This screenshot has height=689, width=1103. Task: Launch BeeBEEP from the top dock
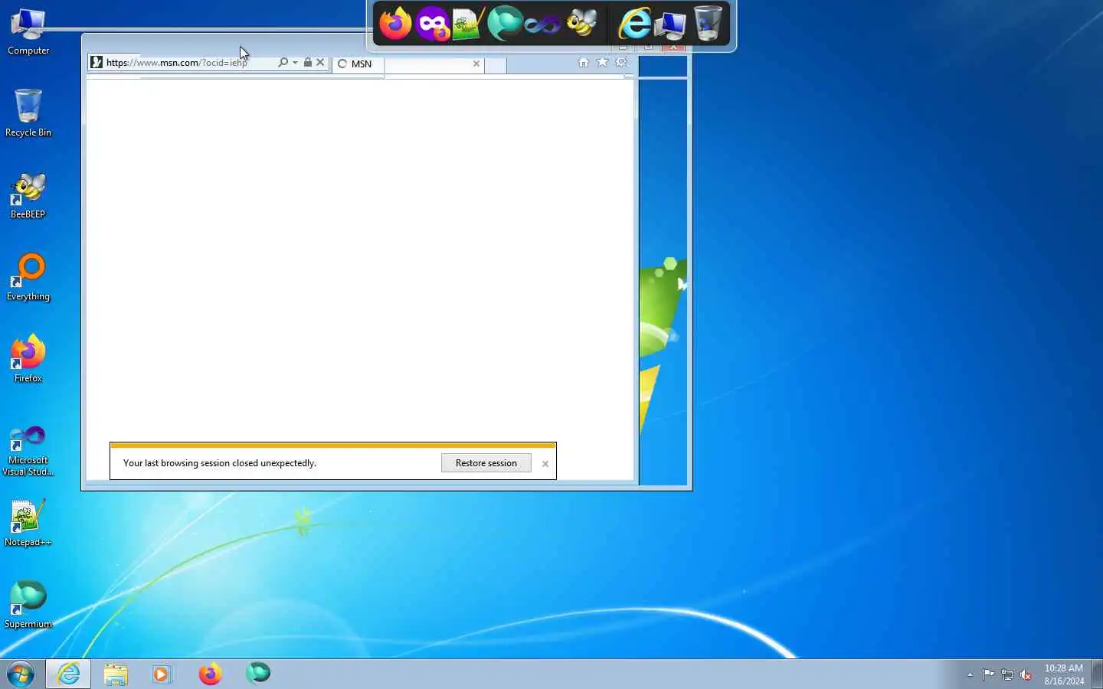click(x=581, y=24)
